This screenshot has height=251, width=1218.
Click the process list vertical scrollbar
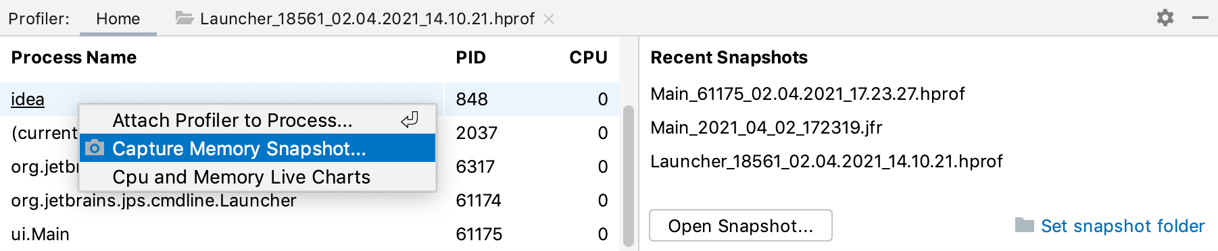[628, 175]
